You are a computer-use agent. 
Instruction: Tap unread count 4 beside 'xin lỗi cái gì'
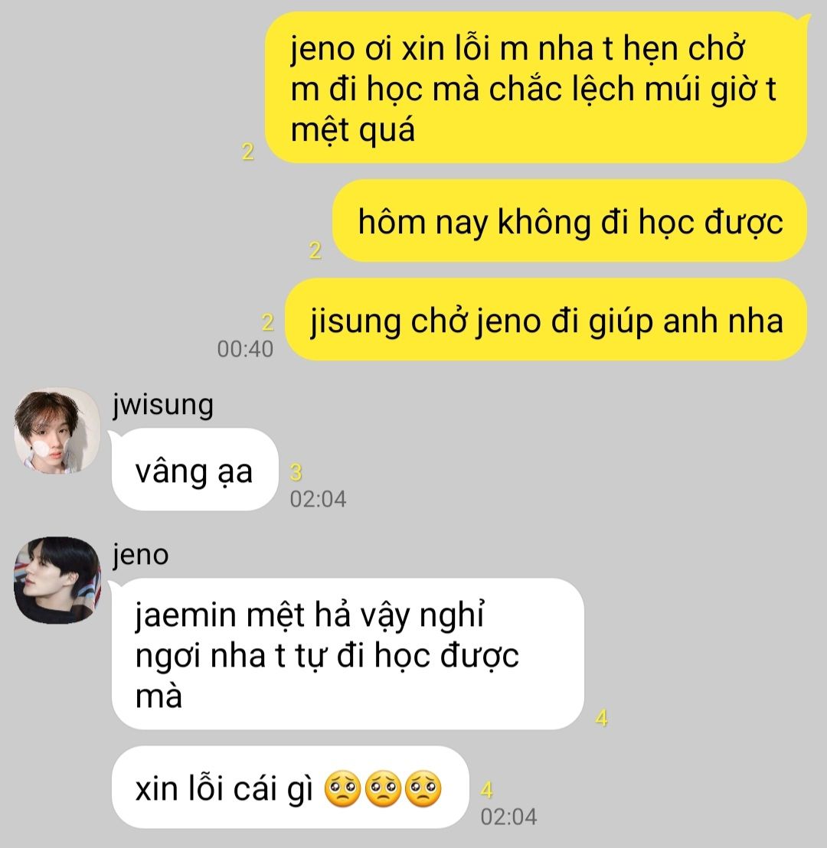coord(487,791)
